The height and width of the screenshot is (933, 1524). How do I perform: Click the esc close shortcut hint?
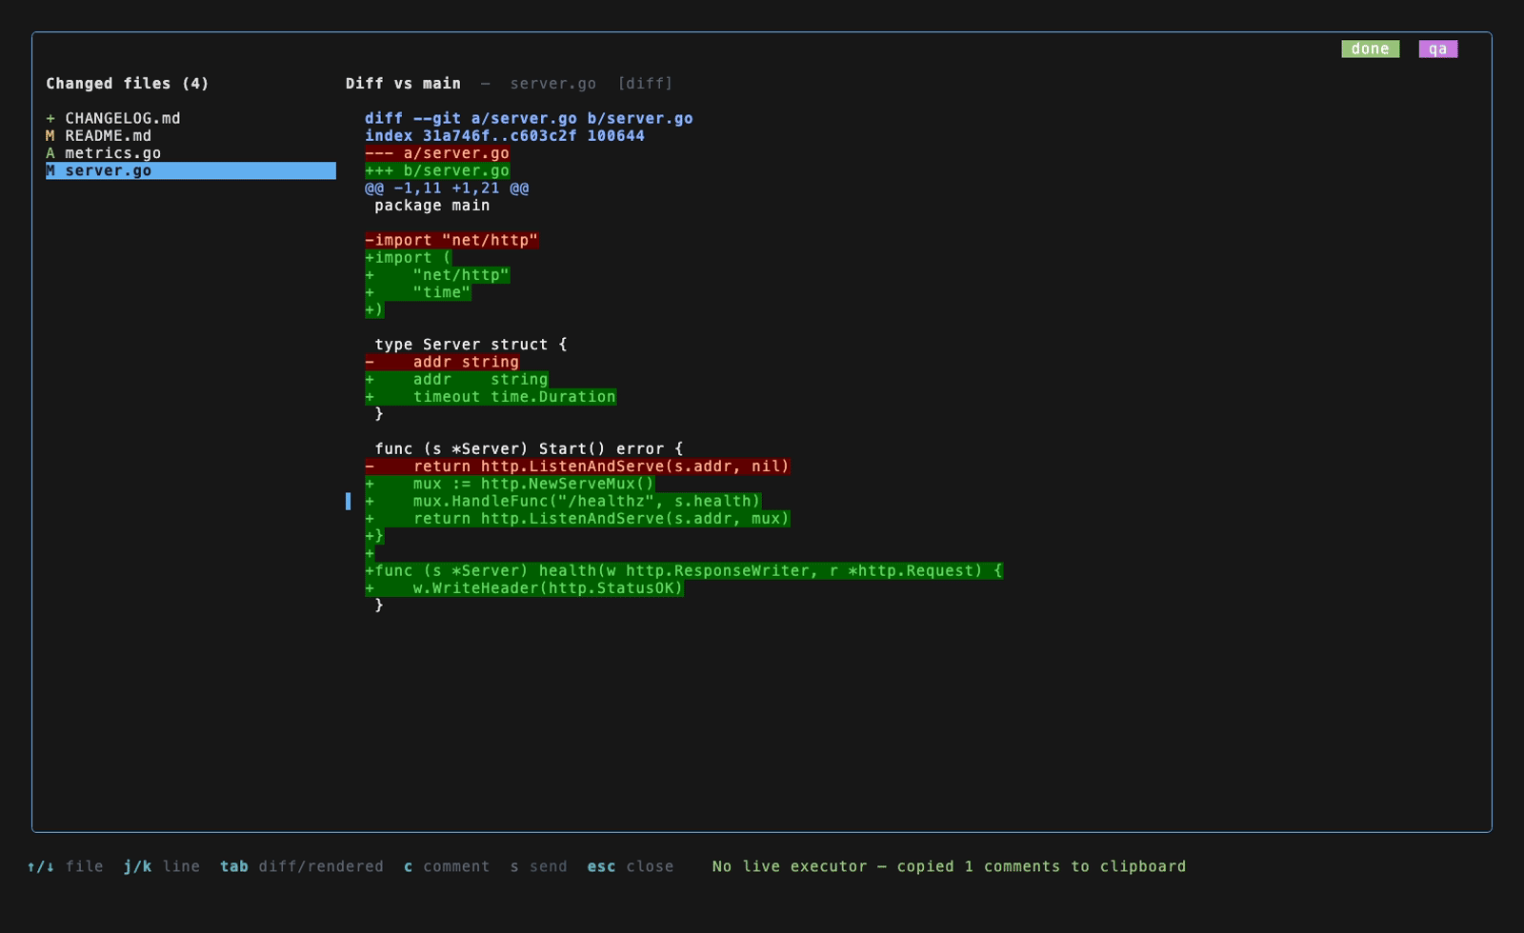tap(631, 866)
